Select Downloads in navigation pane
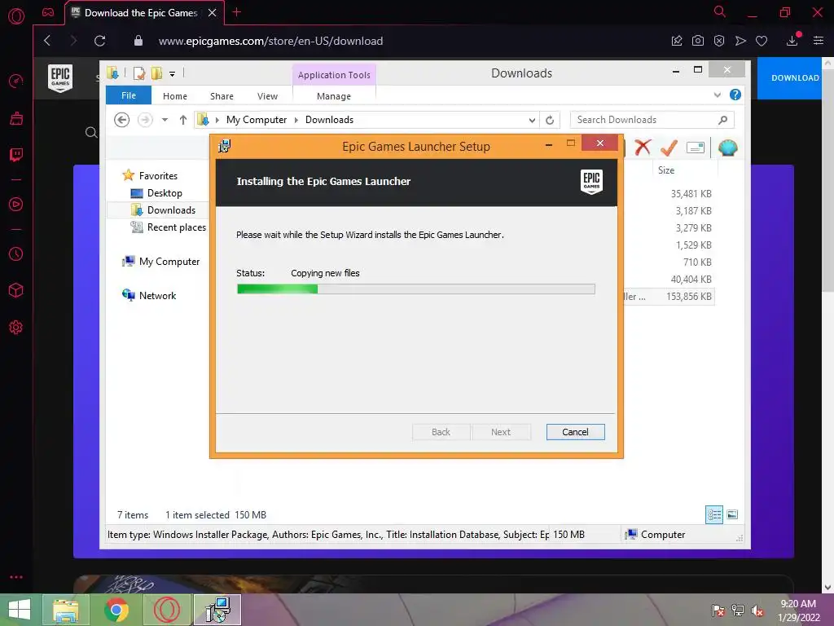 tap(171, 210)
